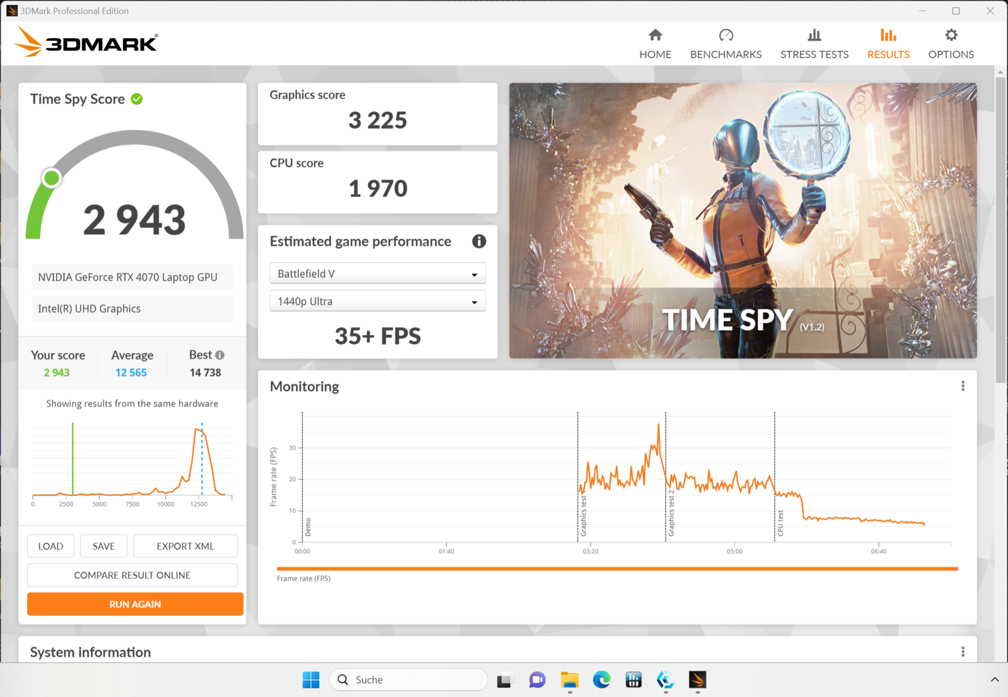The height and width of the screenshot is (697, 1008).
Task: Select the RESULTS tab
Action: tap(888, 44)
